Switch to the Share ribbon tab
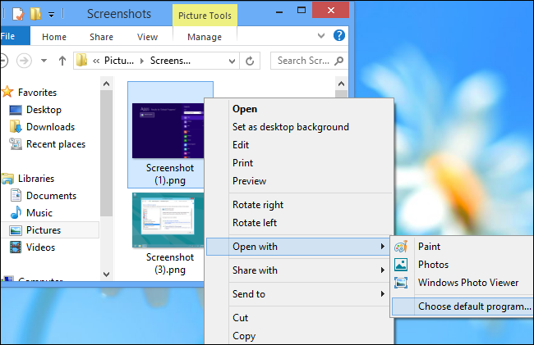Screen dimensions: 534x345 click(x=101, y=37)
